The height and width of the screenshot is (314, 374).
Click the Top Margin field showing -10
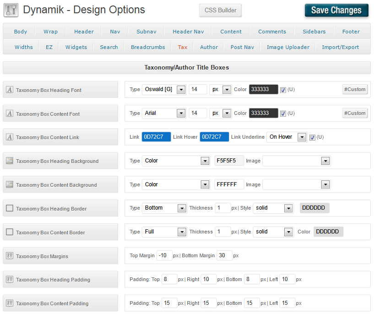164,255
